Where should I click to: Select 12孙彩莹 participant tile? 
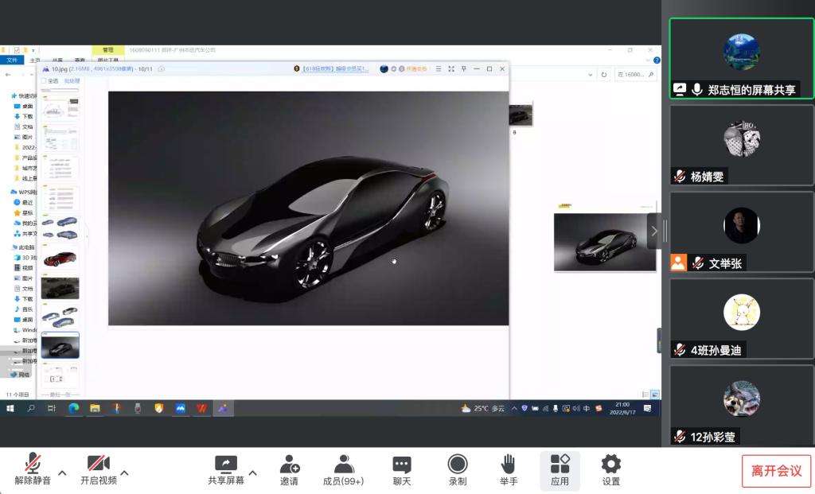click(742, 406)
